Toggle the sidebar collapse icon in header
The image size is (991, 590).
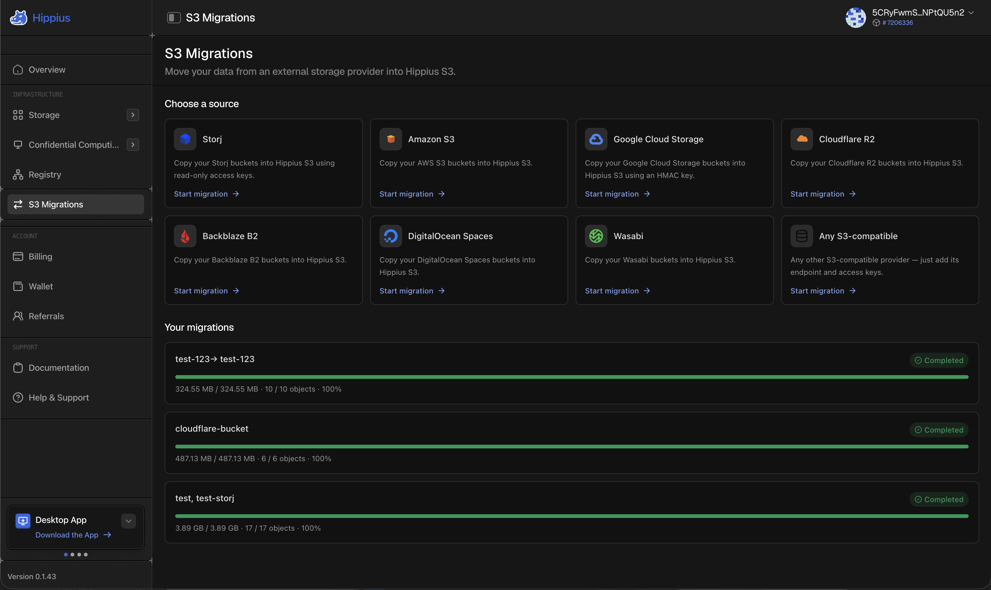(174, 17)
